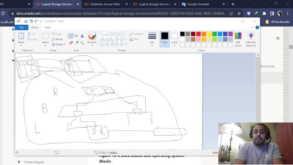Viewport: 293px width, 165px height.
Task: Select the Color picker eyedropper tool
Action: [x=76, y=43]
